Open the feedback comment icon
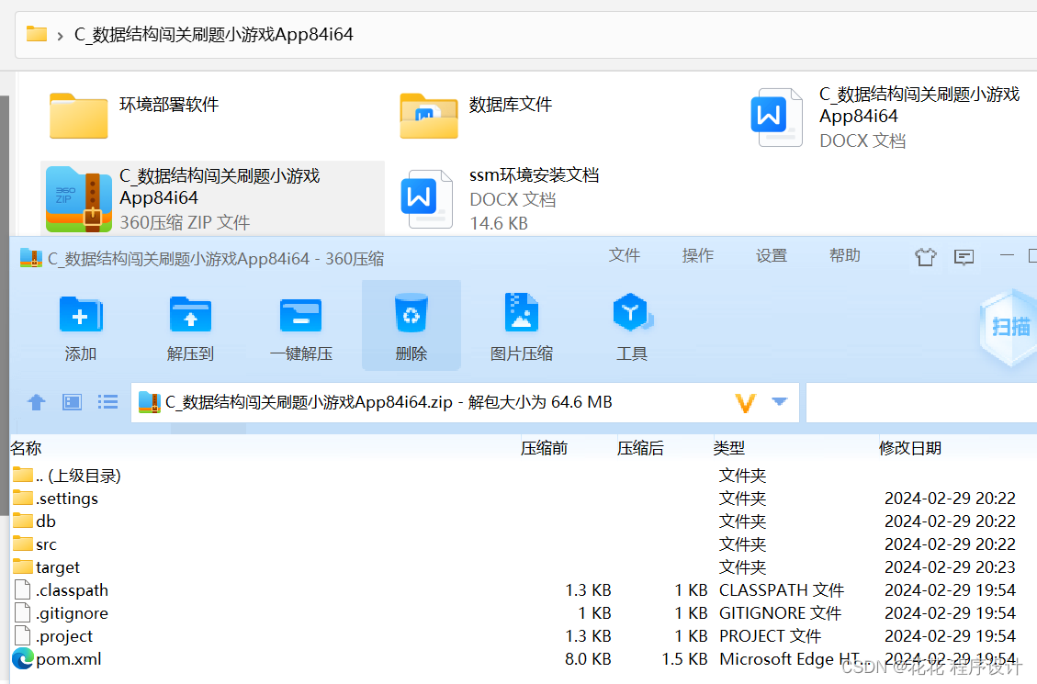This screenshot has height=684, width=1037. pyautogui.click(x=964, y=258)
